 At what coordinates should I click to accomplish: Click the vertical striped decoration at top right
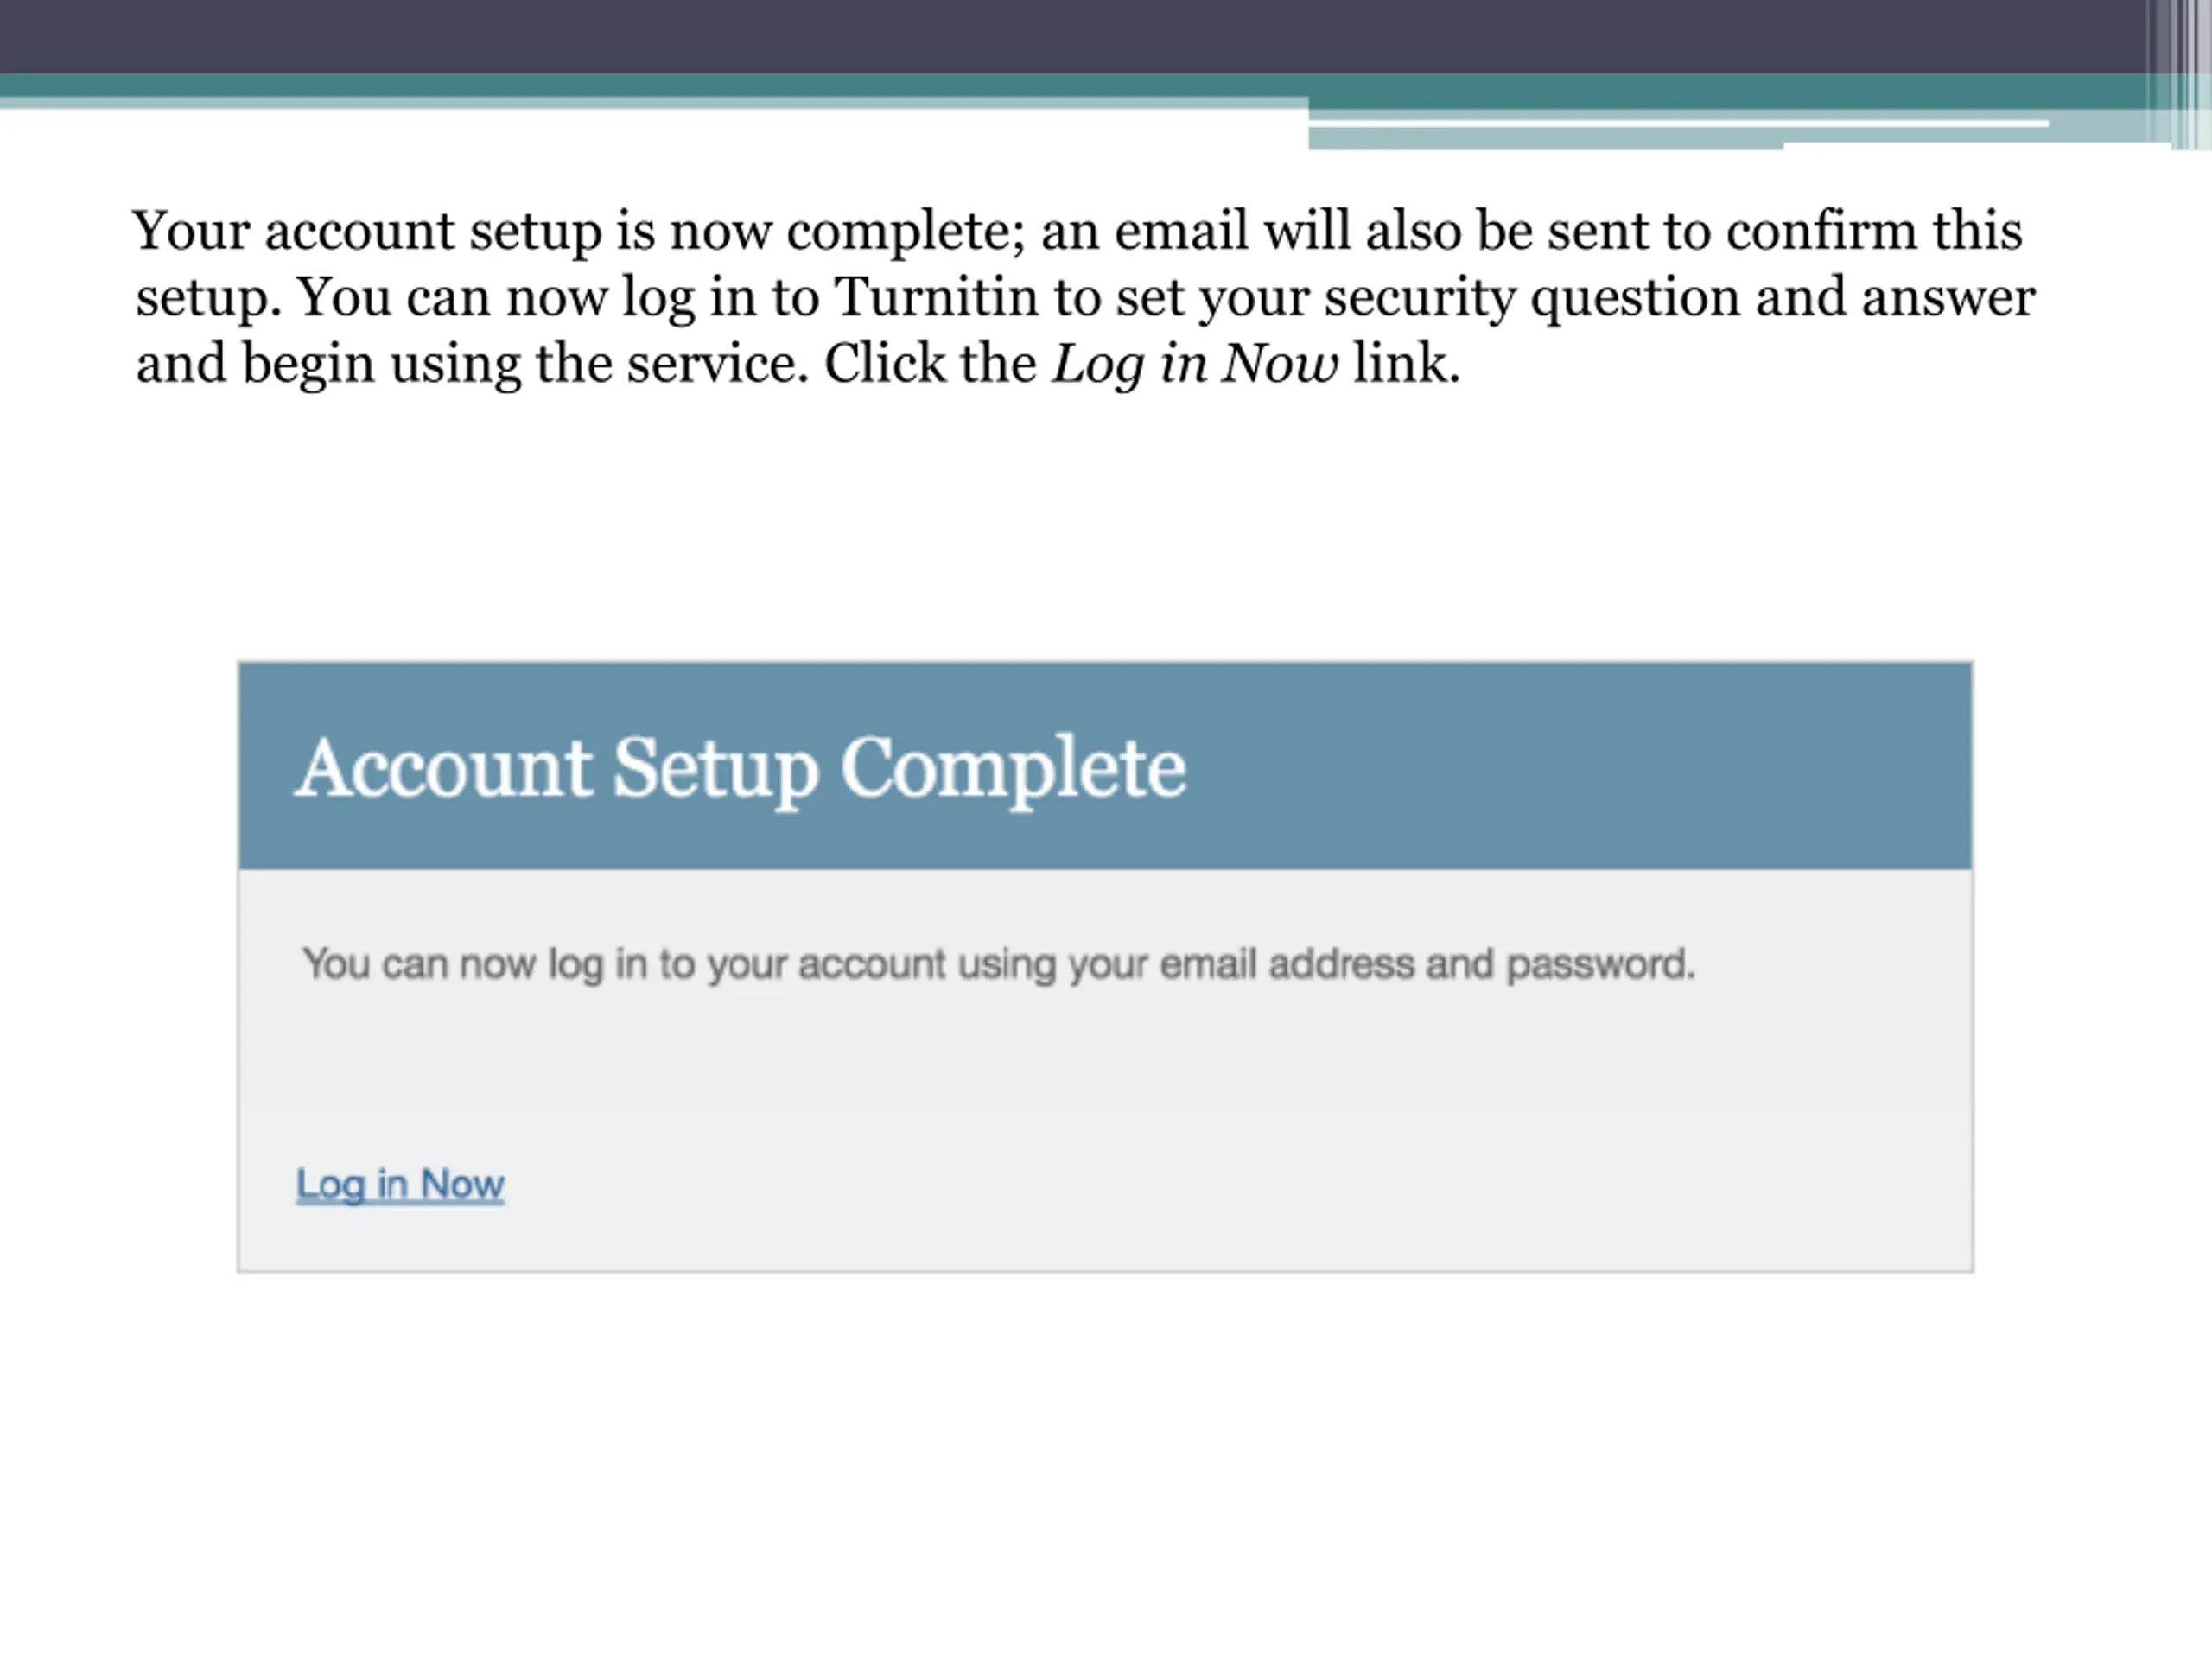click(2178, 74)
